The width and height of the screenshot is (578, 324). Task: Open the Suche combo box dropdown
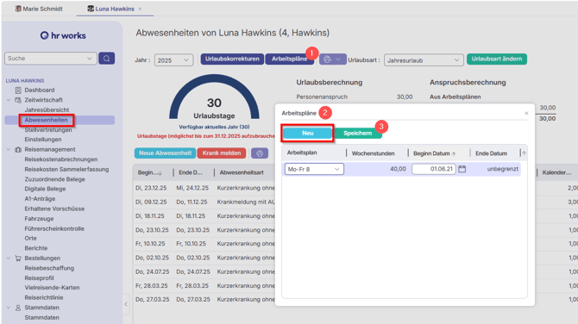coord(89,59)
